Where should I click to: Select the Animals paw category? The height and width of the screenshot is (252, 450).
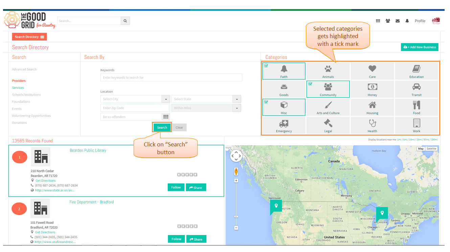click(328, 71)
